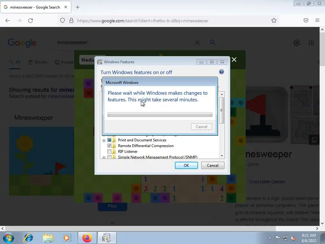Select the RIP Listener row
The width and height of the screenshot is (325, 244).
tap(128, 152)
